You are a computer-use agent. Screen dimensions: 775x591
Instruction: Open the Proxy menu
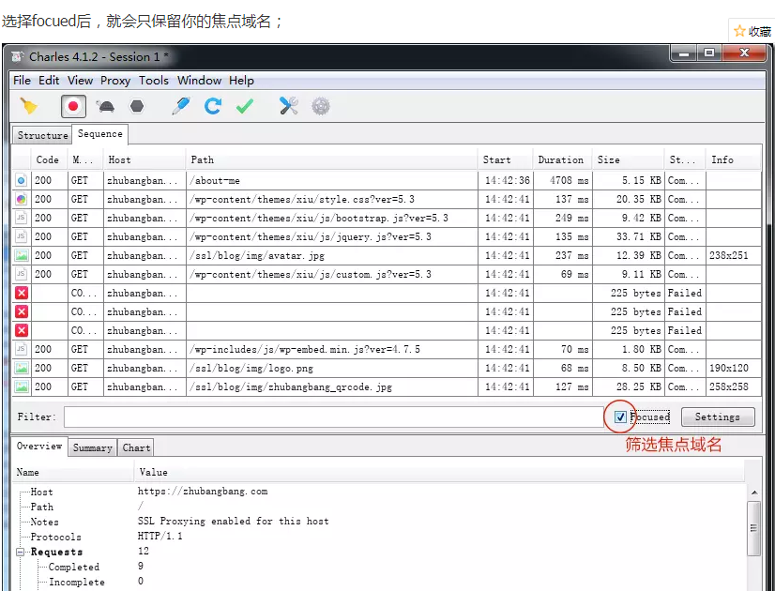(115, 80)
